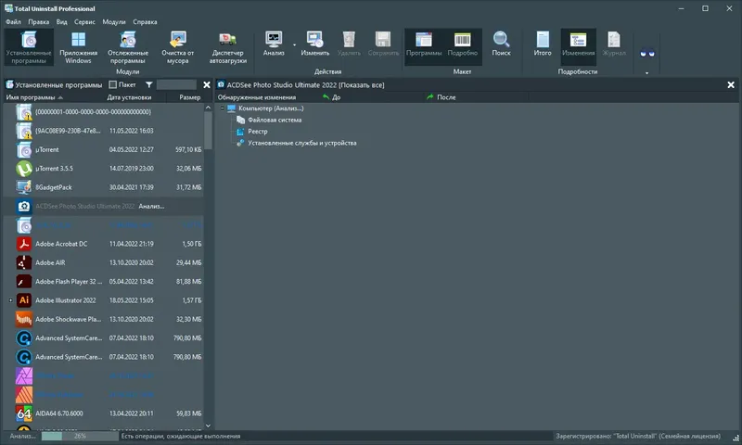This screenshot has width=742, height=445.
Task: Open the Installed Programs module (Установленные программы)
Action: [29, 46]
